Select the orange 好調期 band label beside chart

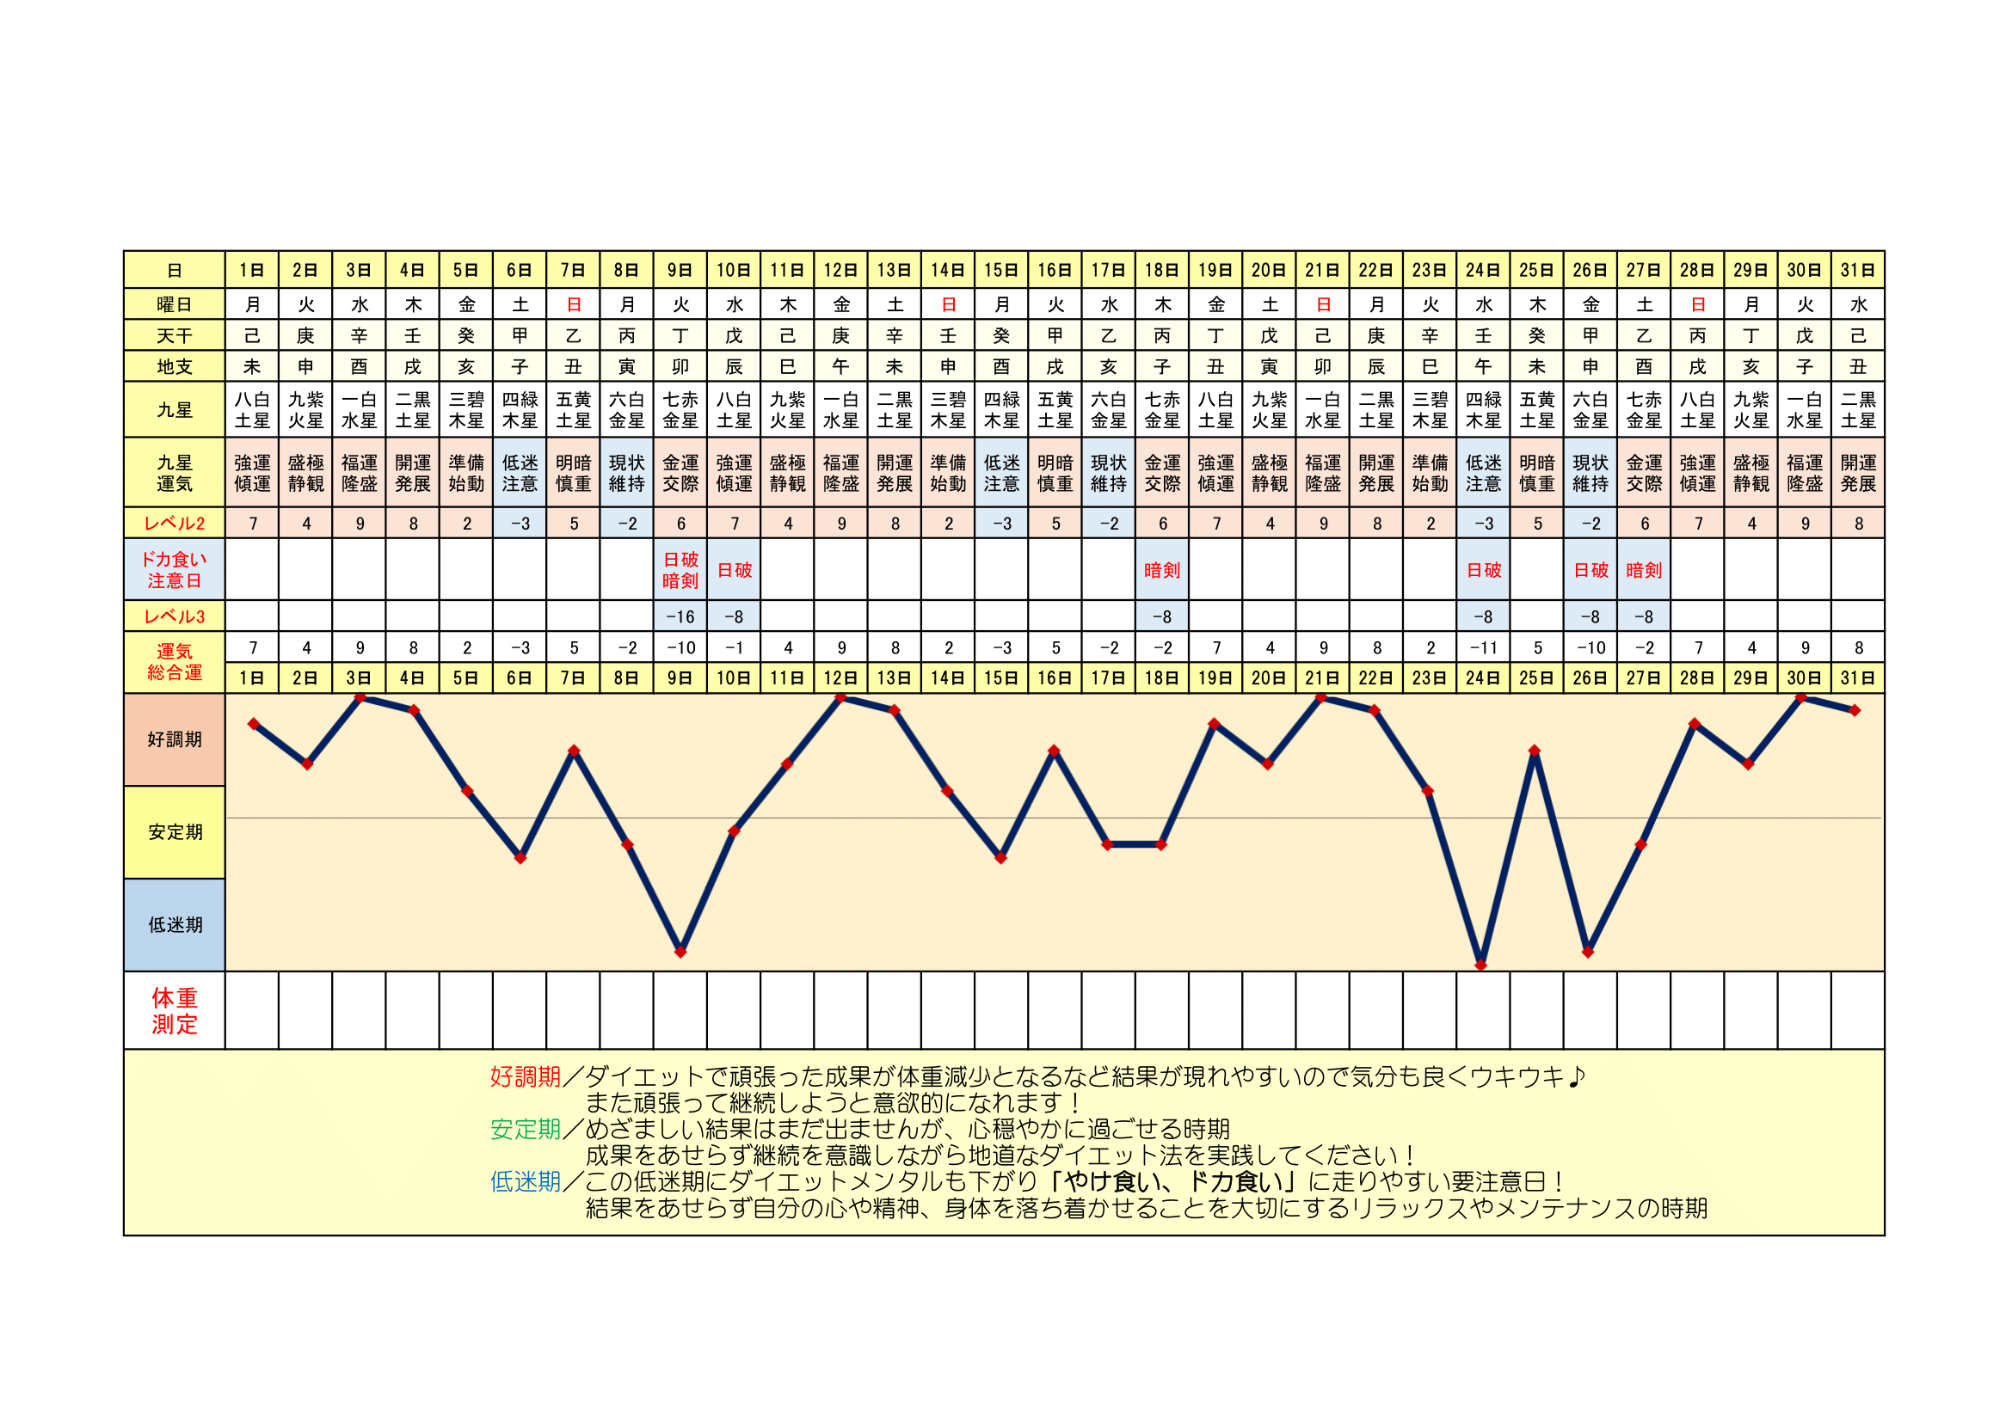pos(175,740)
